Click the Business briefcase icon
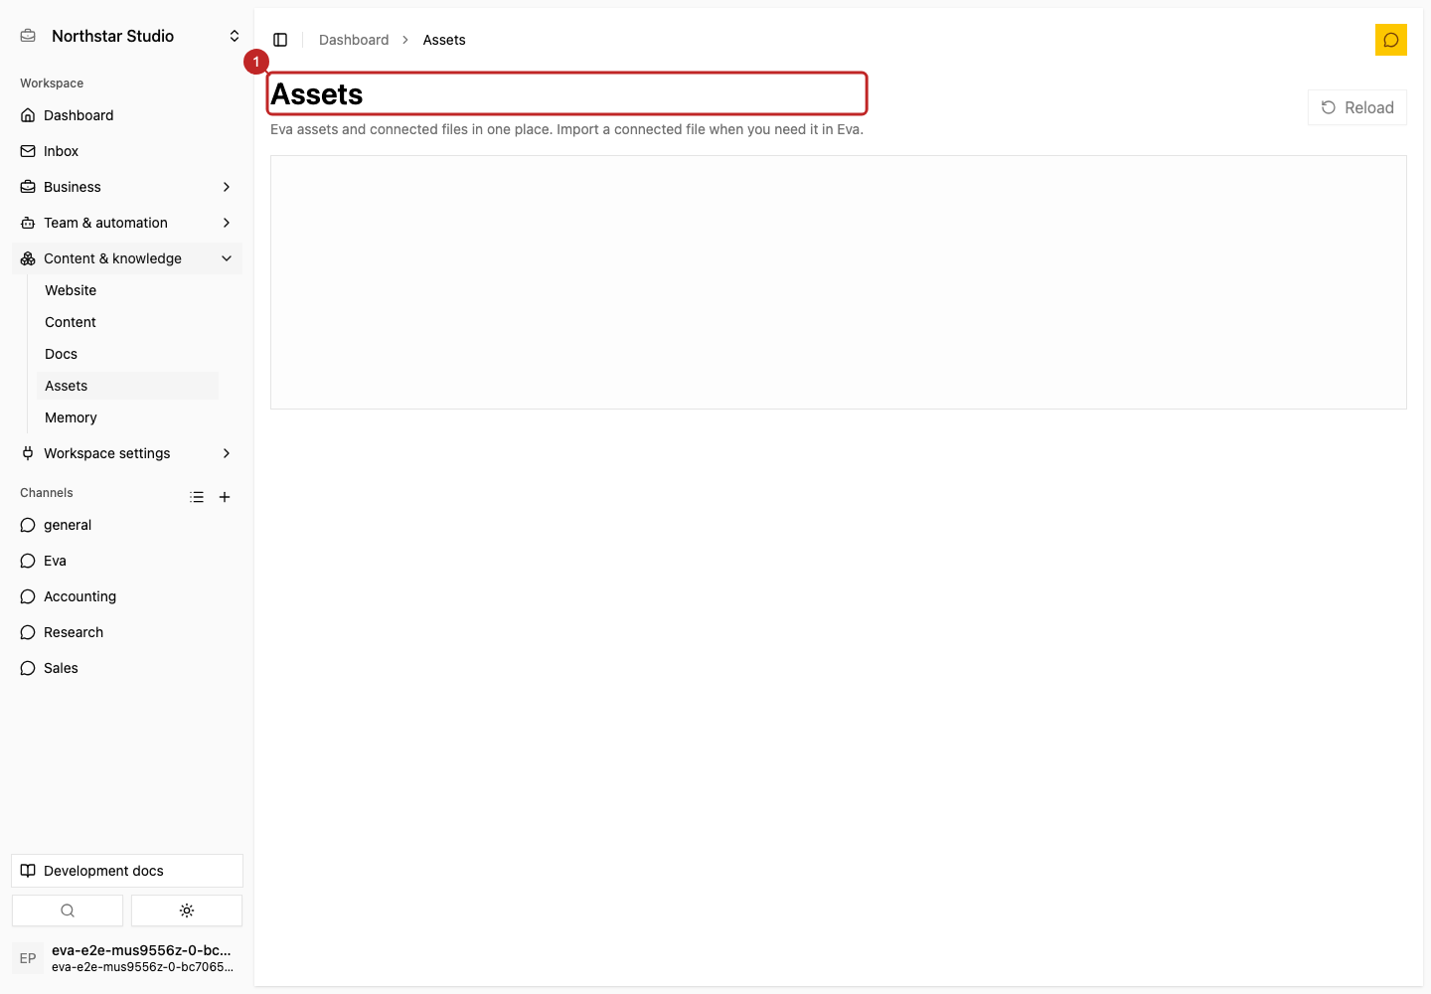 pos(28,187)
